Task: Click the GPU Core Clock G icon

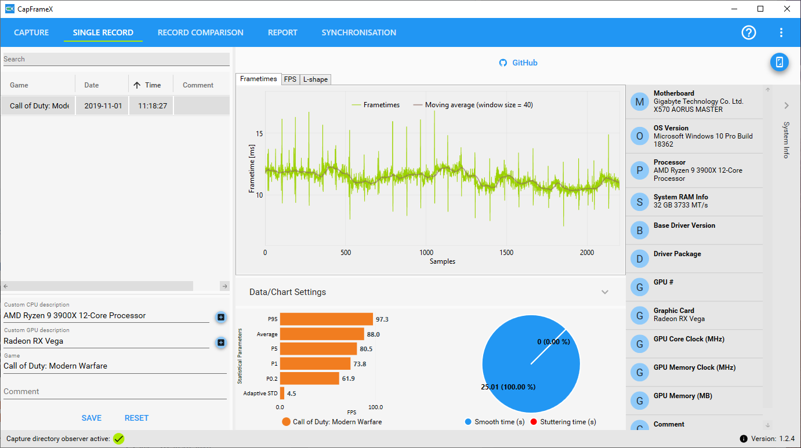Action: coord(640,344)
